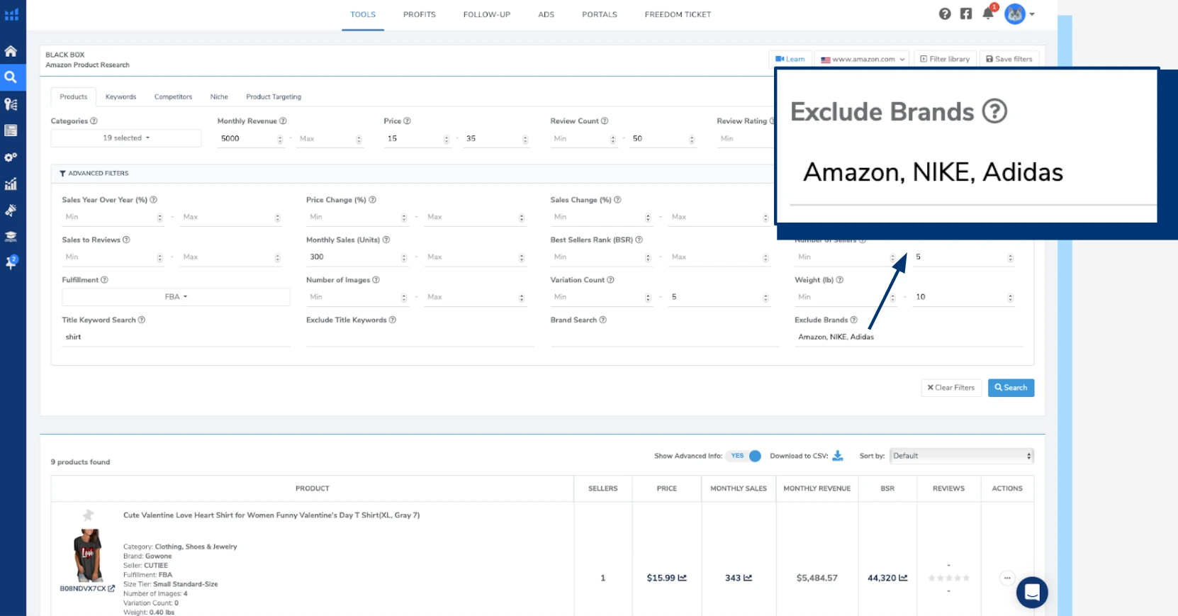Click the blue Search button
Viewport: 1178px width, 616px height.
click(1011, 388)
